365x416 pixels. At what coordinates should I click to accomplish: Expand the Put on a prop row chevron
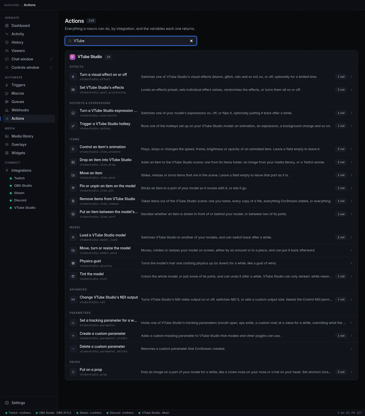coord(351,372)
